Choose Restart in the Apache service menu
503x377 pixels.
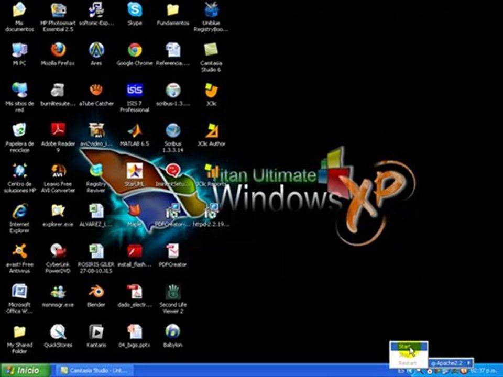[x=409, y=363]
